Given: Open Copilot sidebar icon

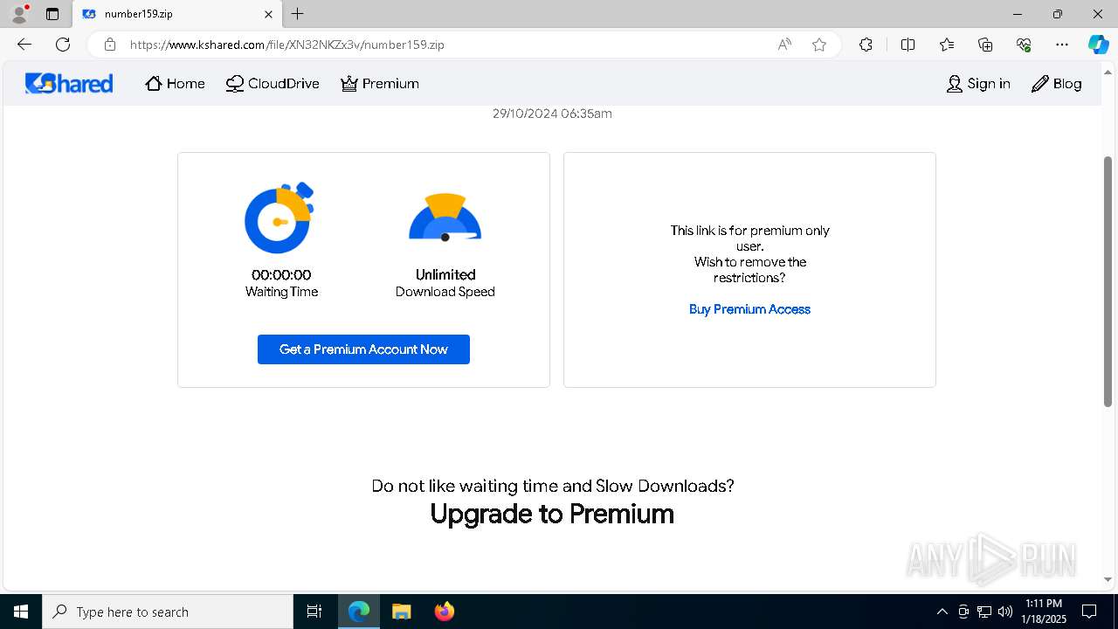Looking at the screenshot, I should [1098, 45].
